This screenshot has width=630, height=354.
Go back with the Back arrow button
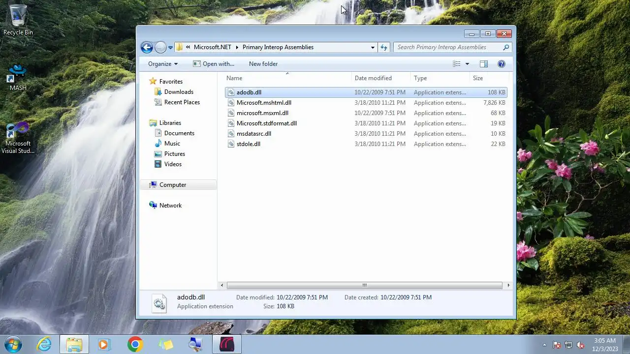[x=147, y=47]
